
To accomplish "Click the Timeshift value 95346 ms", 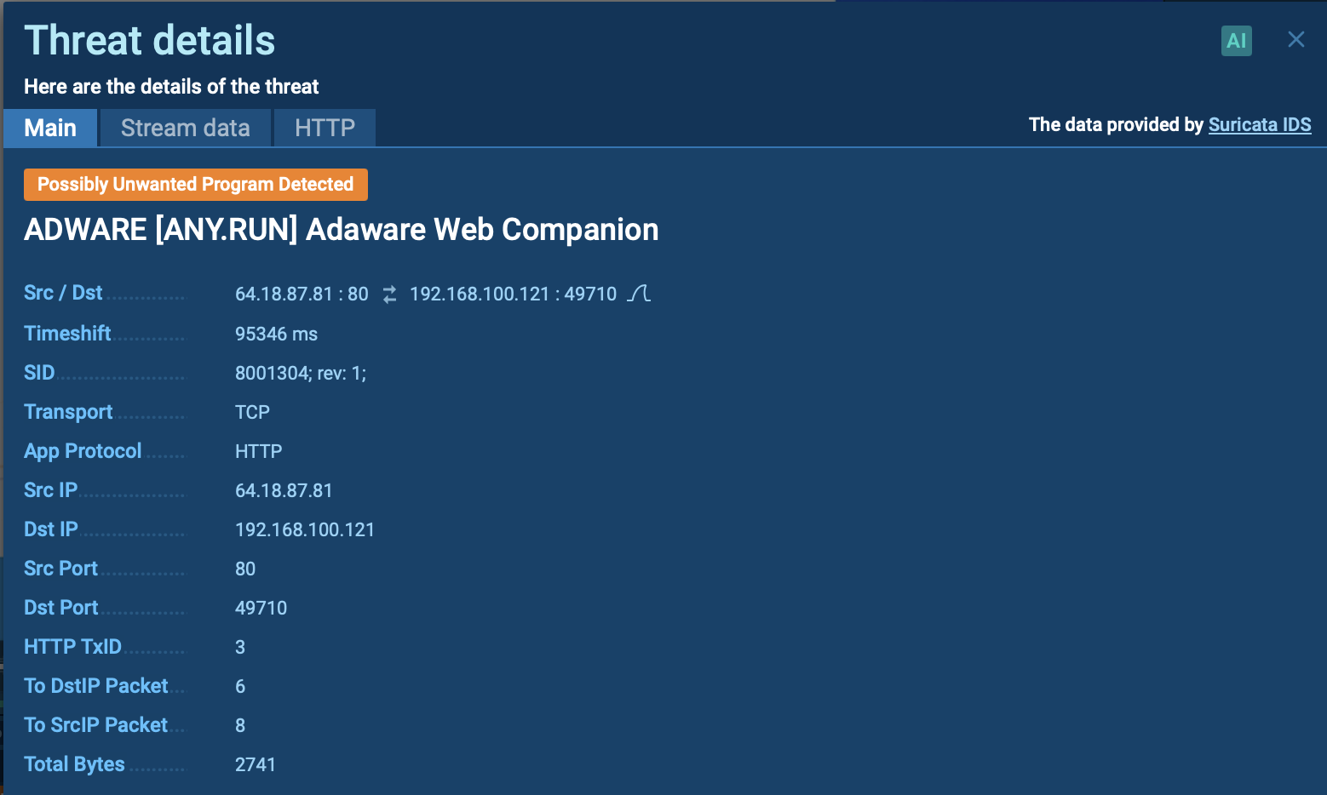I will pyautogui.click(x=276, y=334).
